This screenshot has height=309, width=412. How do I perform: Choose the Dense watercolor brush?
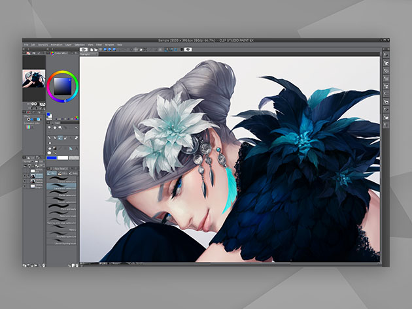click(61, 193)
